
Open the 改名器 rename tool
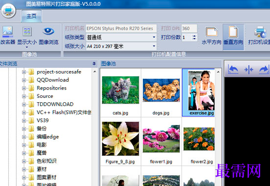pyautogui.click(x=7, y=36)
